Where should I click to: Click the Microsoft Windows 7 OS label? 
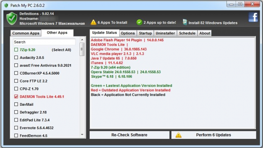coord(52,23)
